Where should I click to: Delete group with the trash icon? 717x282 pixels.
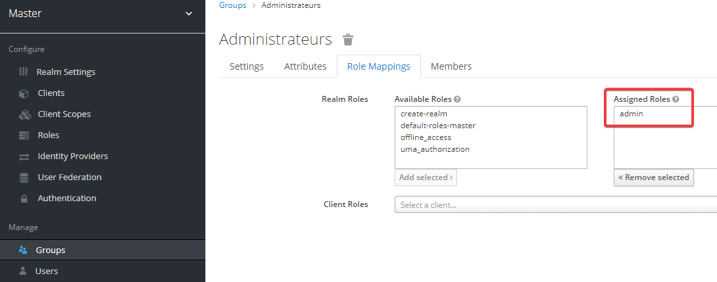tap(349, 39)
